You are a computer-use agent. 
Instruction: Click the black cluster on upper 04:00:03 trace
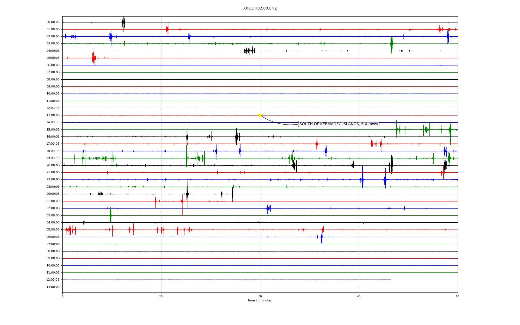[249, 51]
